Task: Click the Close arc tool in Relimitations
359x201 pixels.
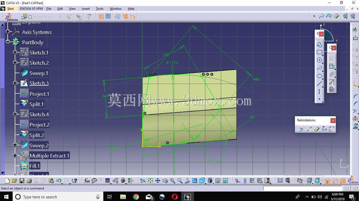Action: (324, 129)
